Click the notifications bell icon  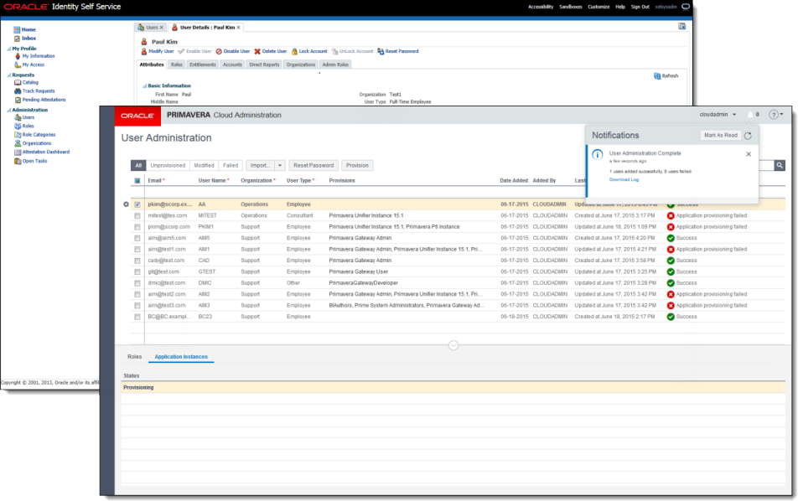(749, 115)
